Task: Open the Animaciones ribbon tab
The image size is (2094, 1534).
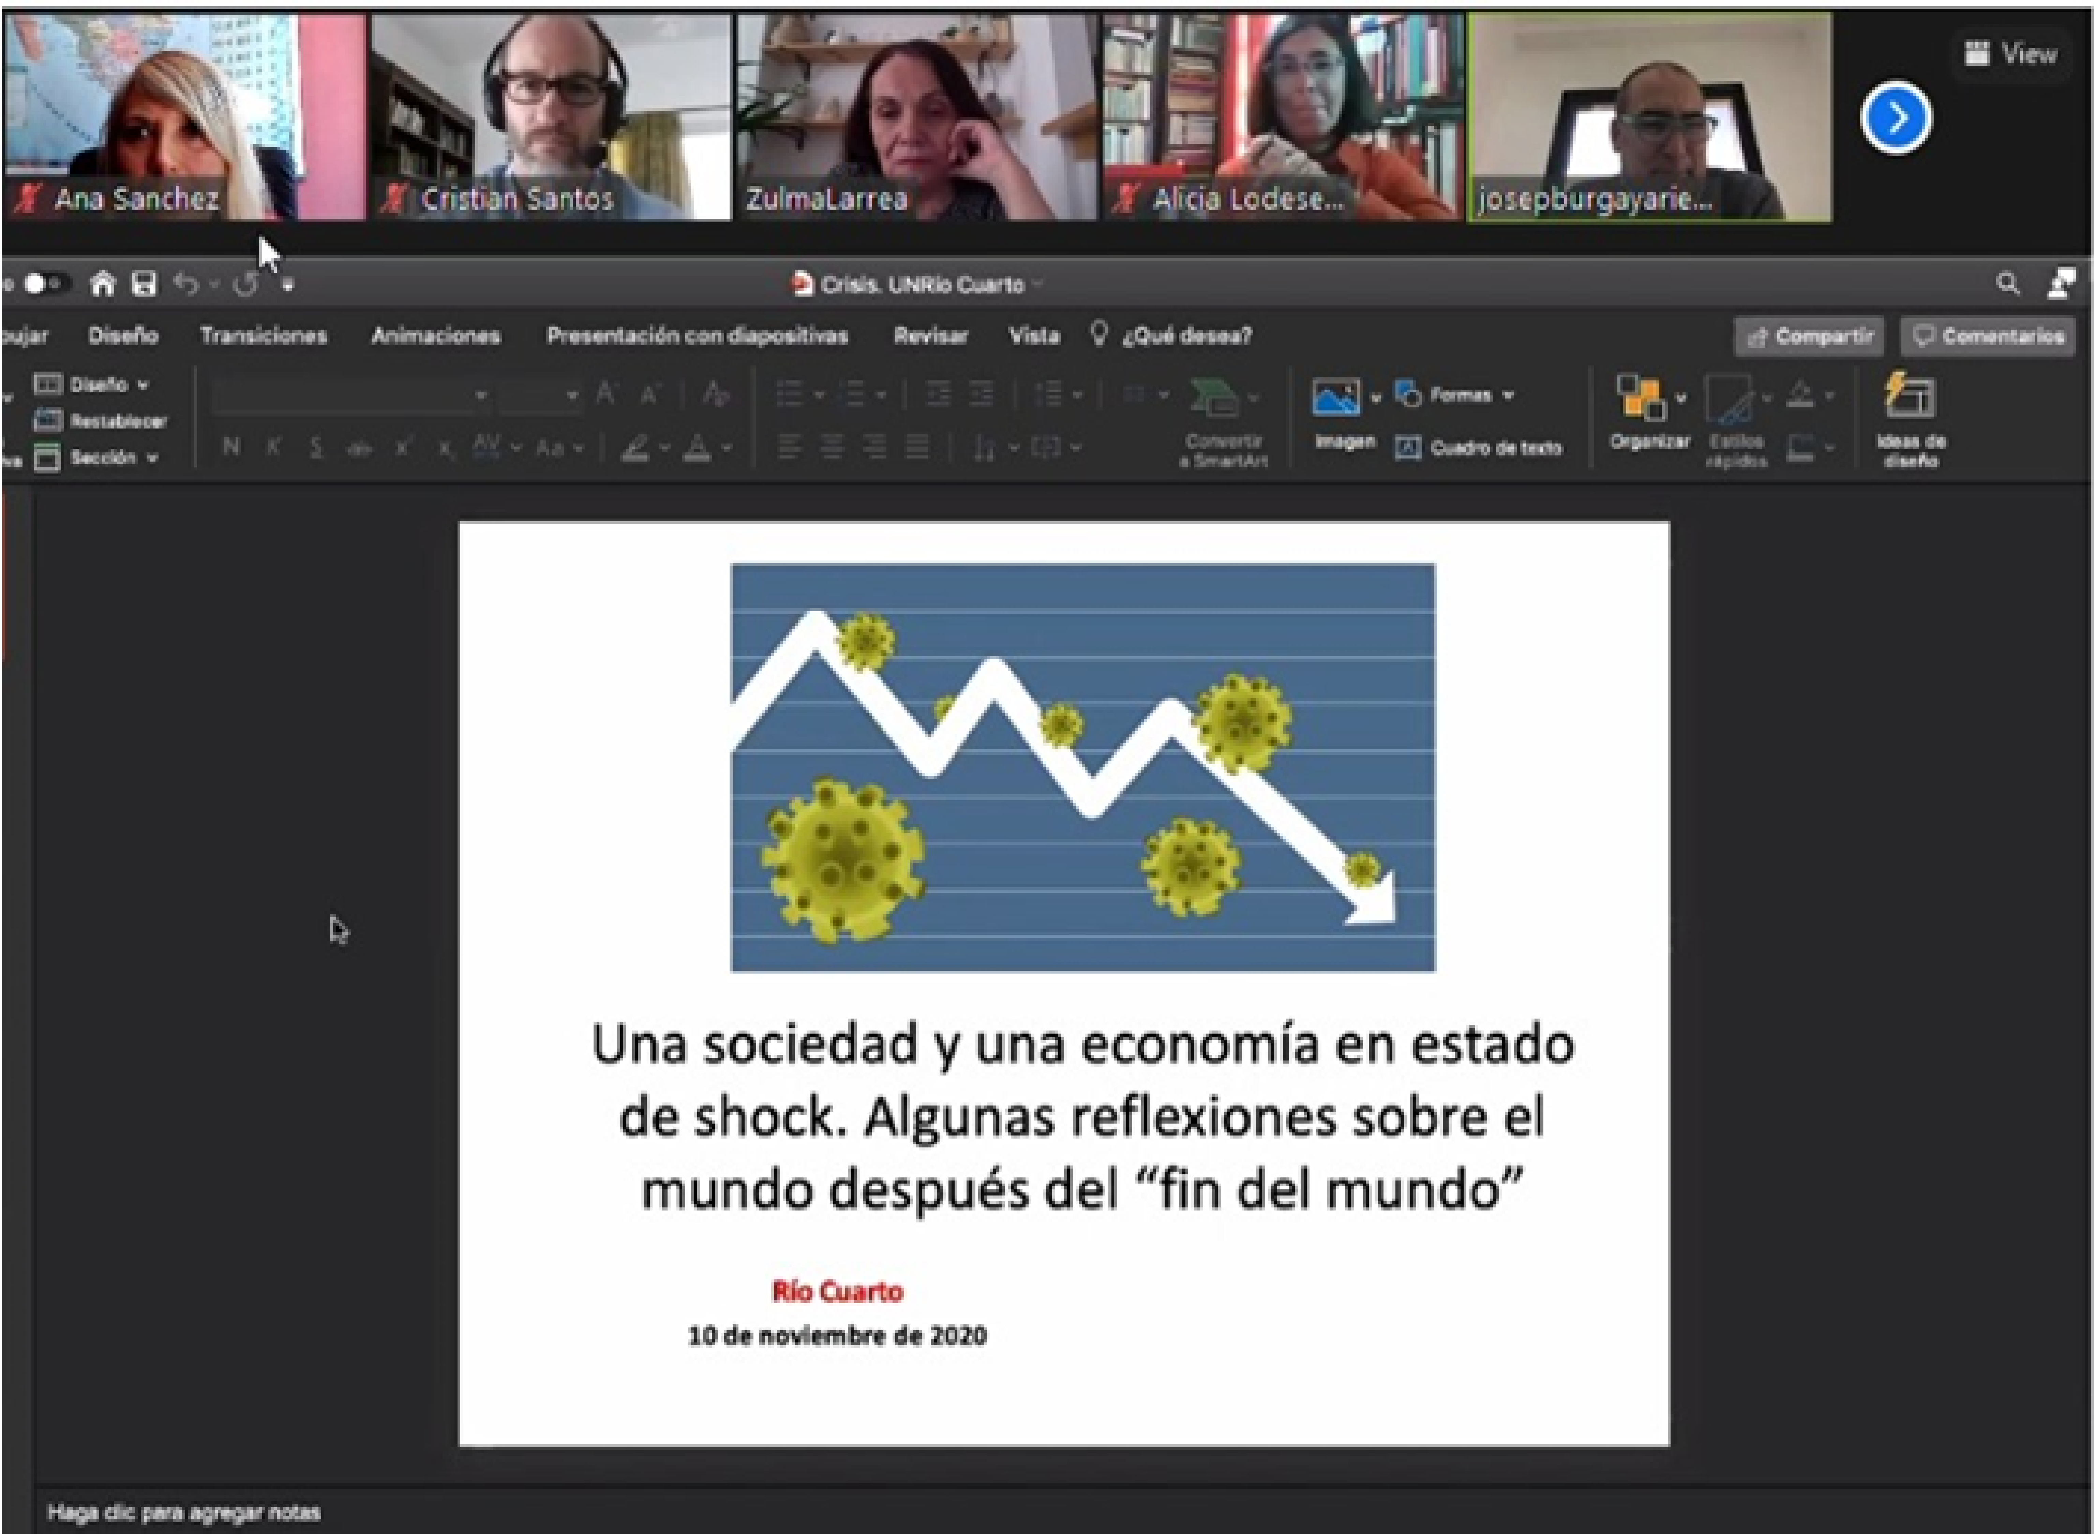Action: pos(435,335)
